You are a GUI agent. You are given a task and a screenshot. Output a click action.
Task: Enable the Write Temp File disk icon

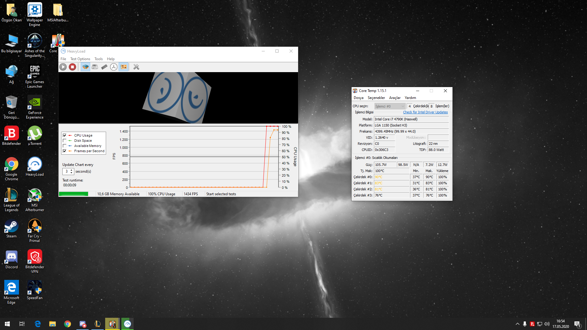(95, 67)
